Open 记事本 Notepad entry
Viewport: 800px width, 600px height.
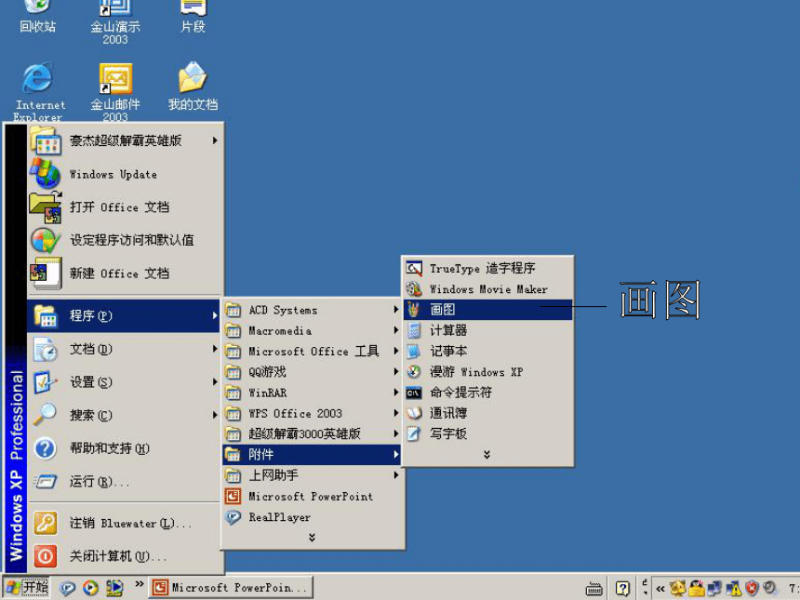click(487, 351)
